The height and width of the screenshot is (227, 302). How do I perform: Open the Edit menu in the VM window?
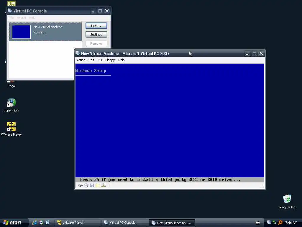click(91, 60)
